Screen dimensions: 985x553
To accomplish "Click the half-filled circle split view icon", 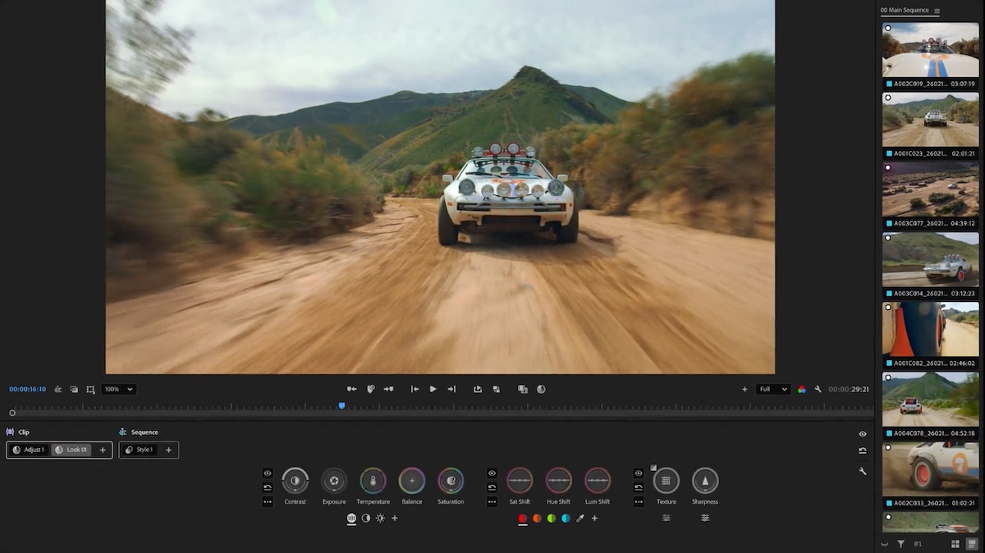I will click(541, 389).
